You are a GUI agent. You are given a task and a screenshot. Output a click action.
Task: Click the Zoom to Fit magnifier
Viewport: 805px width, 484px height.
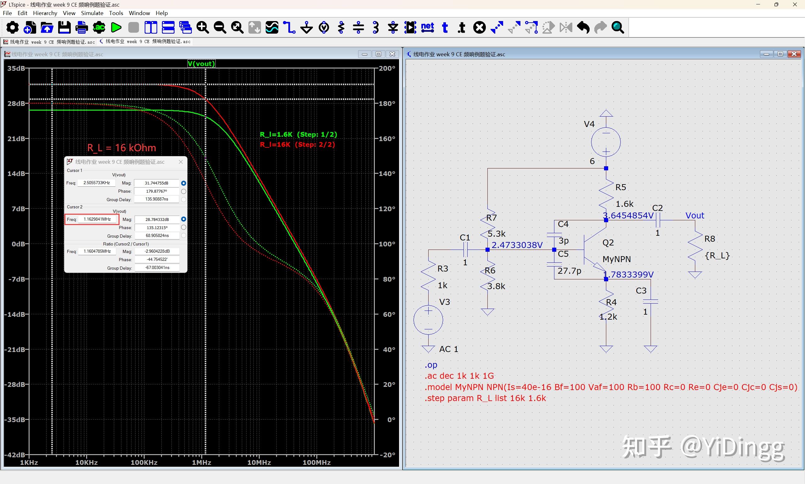click(x=237, y=27)
